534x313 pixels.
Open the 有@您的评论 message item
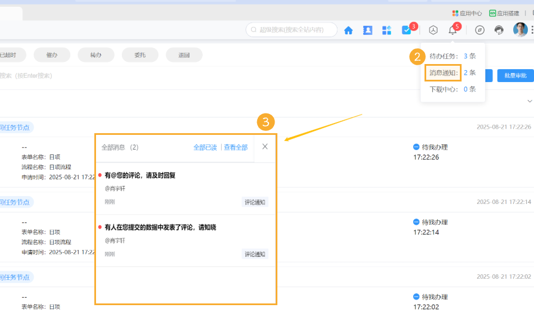pos(140,175)
